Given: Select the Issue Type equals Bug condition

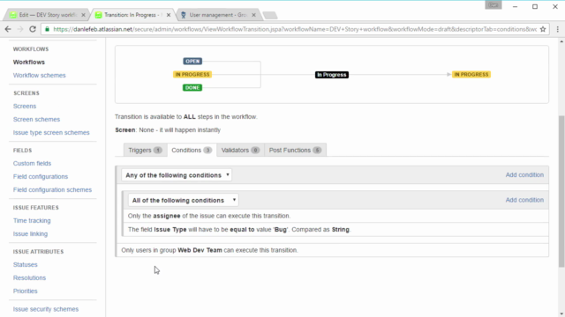Looking at the screenshot, I should tap(335, 229).
